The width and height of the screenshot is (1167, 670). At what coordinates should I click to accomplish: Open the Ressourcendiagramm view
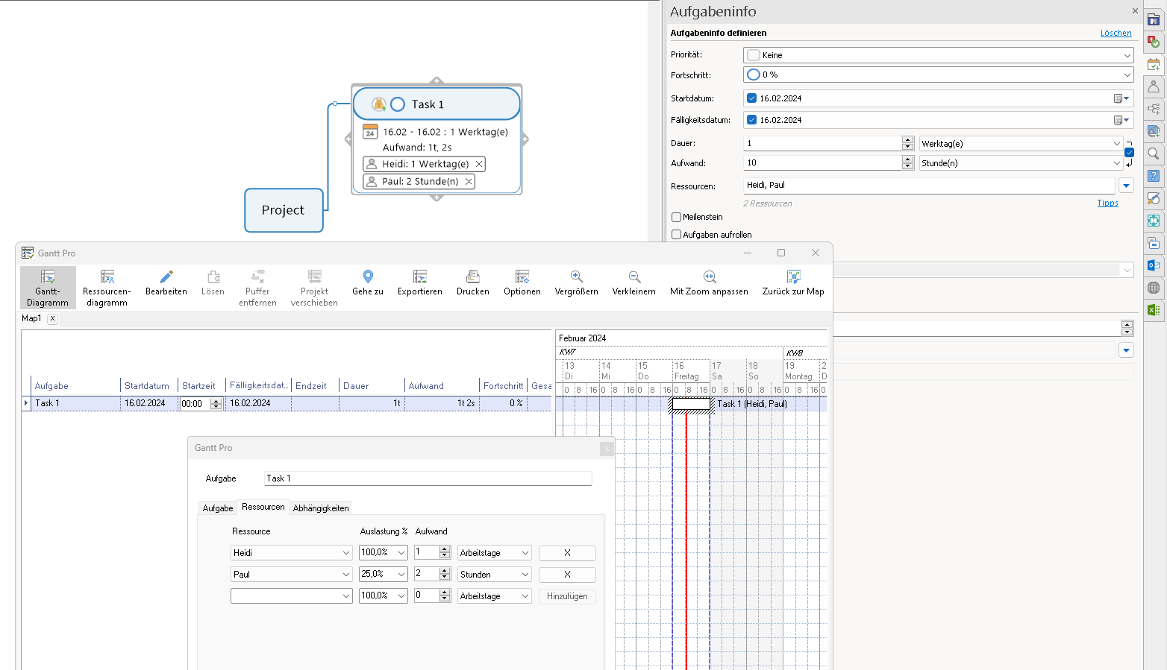coord(107,288)
